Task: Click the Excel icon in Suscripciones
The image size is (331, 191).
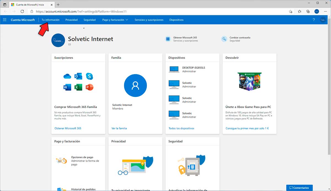Action: [78, 87]
